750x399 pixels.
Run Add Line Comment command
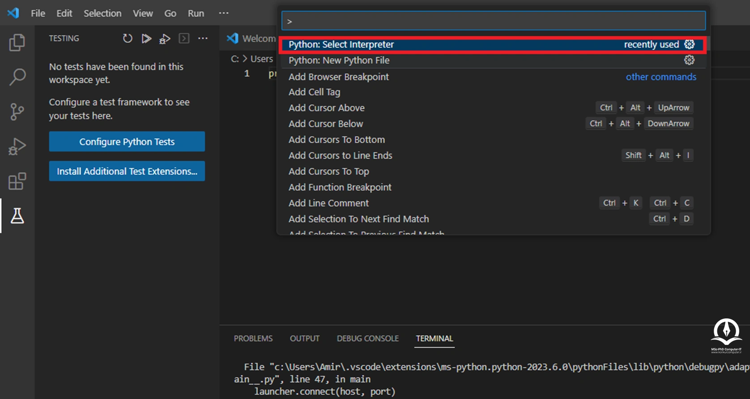[493, 203]
